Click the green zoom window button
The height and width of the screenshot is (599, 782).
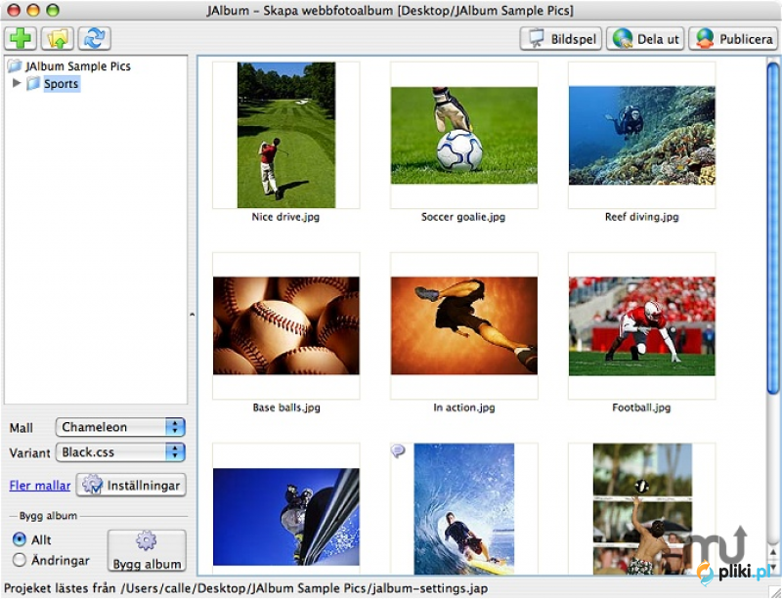(53, 10)
